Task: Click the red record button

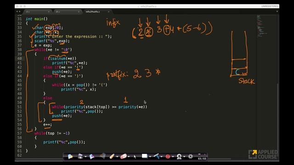Action: click(168, 156)
